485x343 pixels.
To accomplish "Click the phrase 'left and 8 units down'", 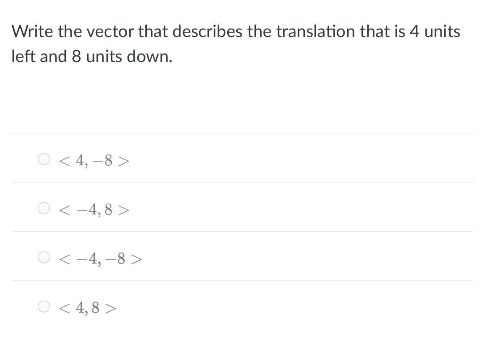I will pos(92,57).
